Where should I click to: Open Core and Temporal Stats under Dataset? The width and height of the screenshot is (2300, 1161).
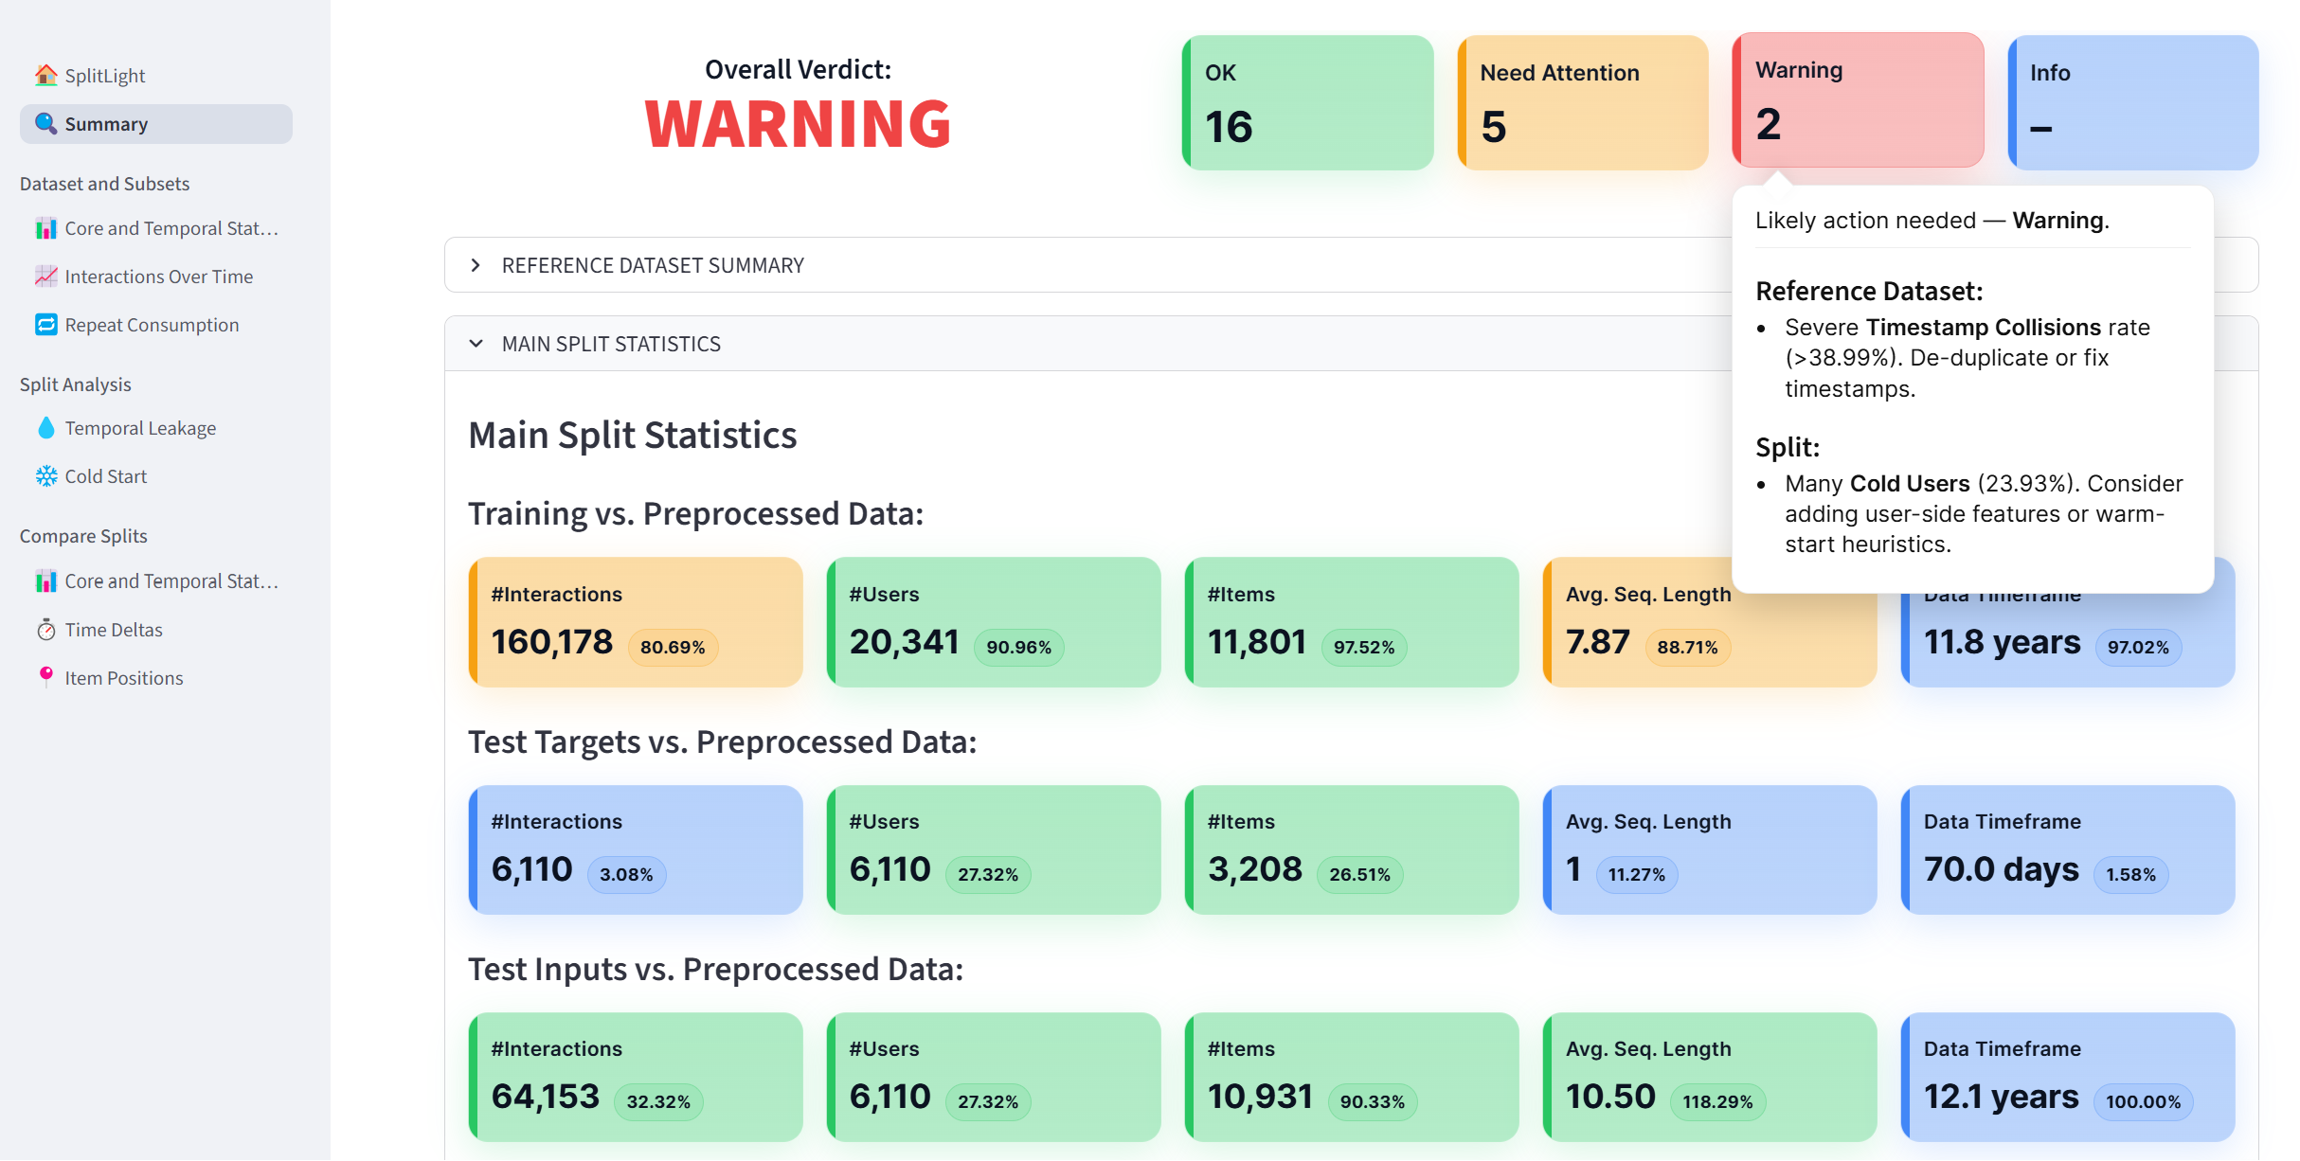pyautogui.click(x=171, y=228)
